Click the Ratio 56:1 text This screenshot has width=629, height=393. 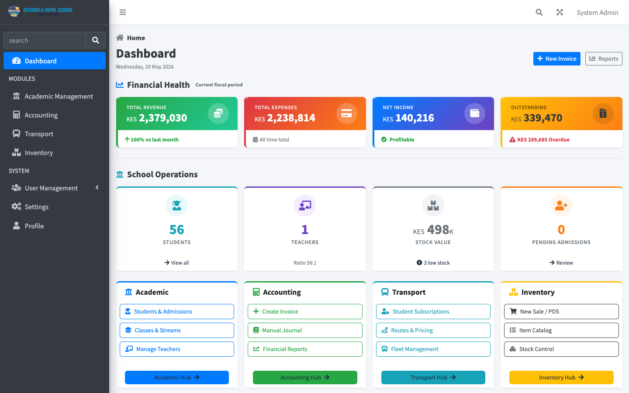(305, 262)
